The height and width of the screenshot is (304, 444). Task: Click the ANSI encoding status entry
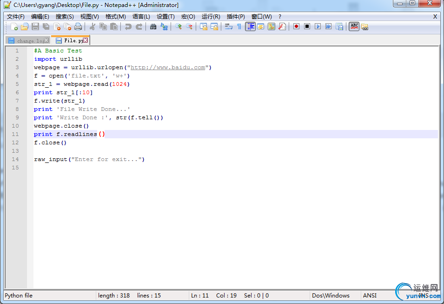point(370,296)
